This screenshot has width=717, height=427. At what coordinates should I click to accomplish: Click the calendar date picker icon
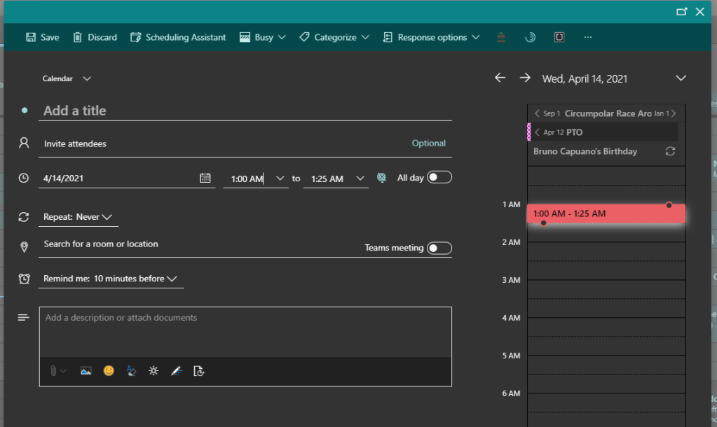pos(205,178)
